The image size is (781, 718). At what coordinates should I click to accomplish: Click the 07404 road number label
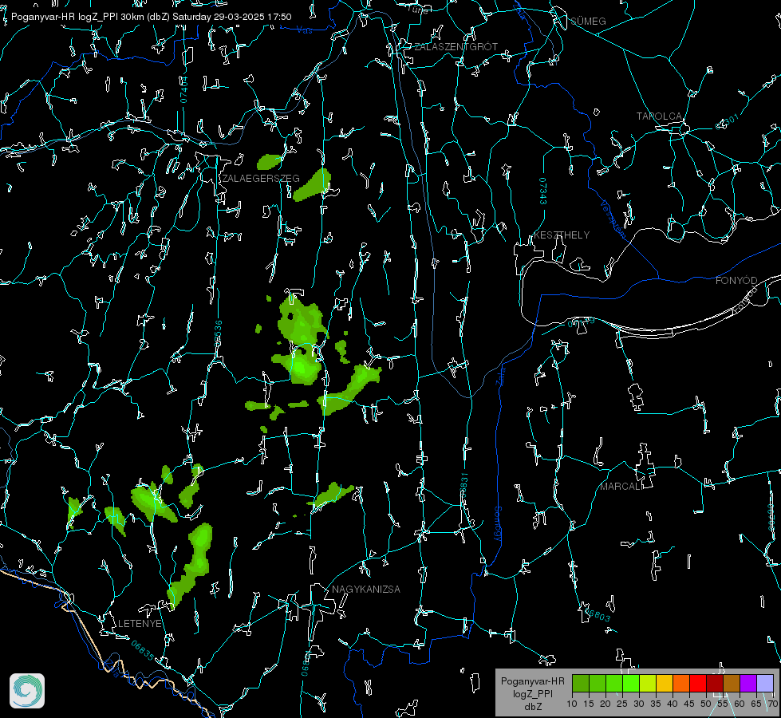(x=183, y=89)
